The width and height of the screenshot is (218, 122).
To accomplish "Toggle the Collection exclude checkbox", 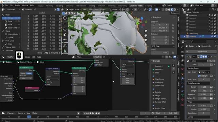I will click(209, 15).
